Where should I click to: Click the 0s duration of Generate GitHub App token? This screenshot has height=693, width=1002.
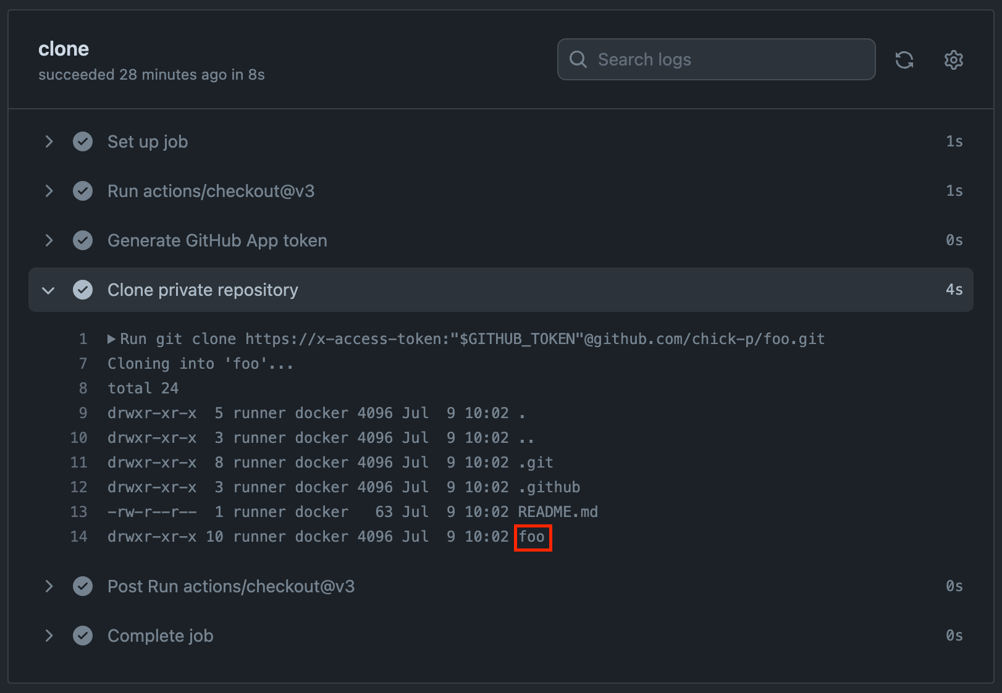(954, 240)
